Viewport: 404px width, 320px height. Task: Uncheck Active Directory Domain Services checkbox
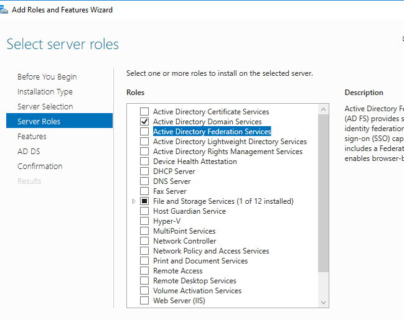144,121
